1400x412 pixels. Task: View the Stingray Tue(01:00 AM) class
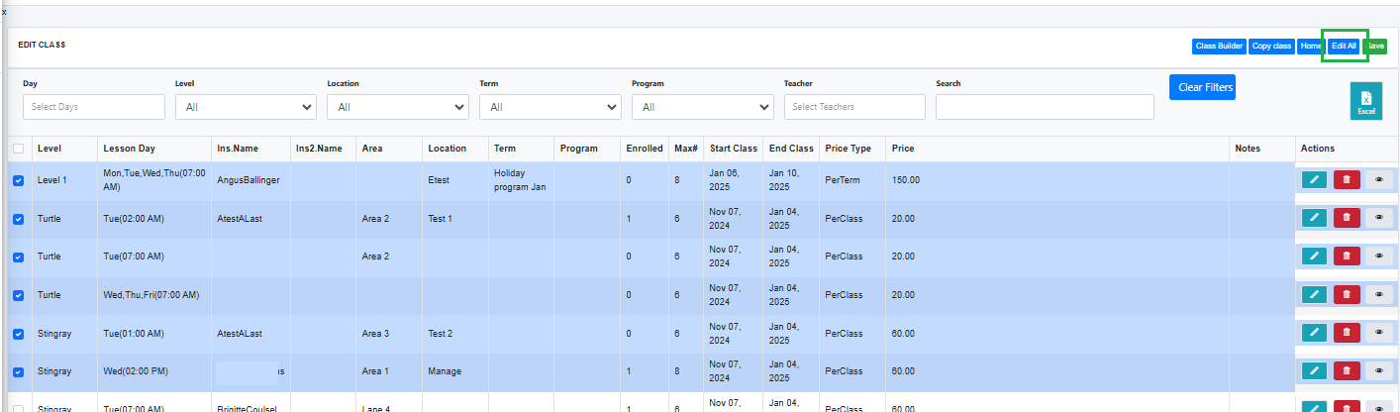pyautogui.click(x=1379, y=333)
